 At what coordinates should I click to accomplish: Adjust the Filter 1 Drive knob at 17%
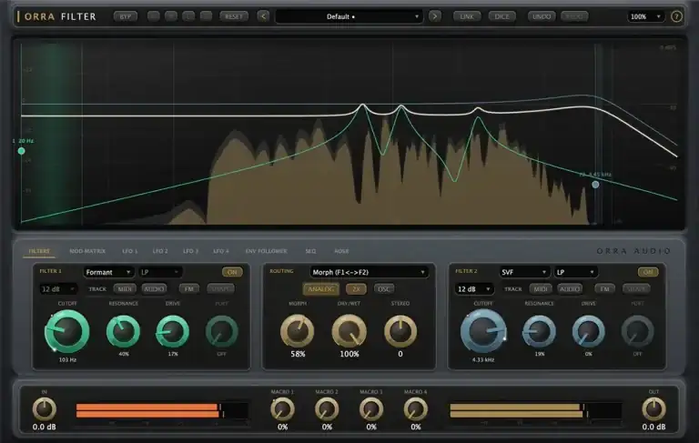click(x=173, y=332)
